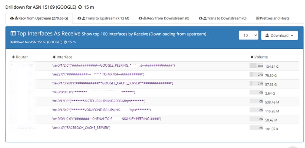The height and width of the screenshot is (148, 305).
Task: Open Recv from Downstream tab
Action: pos(164,18)
